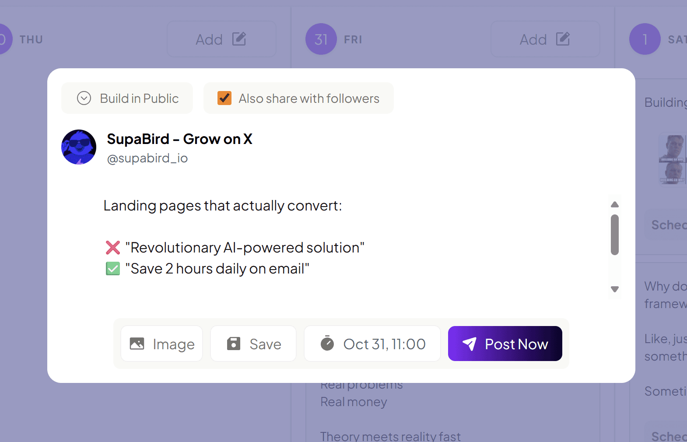Click the floppy disk icon on Save
The width and height of the screenshot is (687, 442).
234,344
